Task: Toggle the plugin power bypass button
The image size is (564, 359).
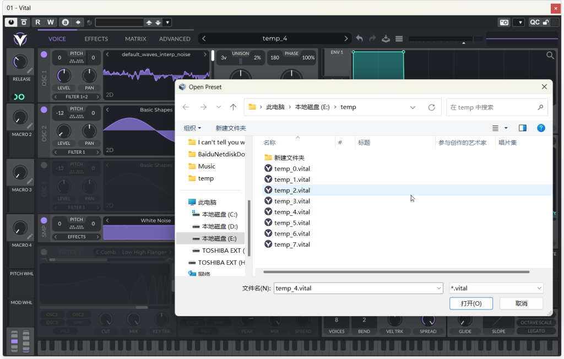Action: point(11,23)
